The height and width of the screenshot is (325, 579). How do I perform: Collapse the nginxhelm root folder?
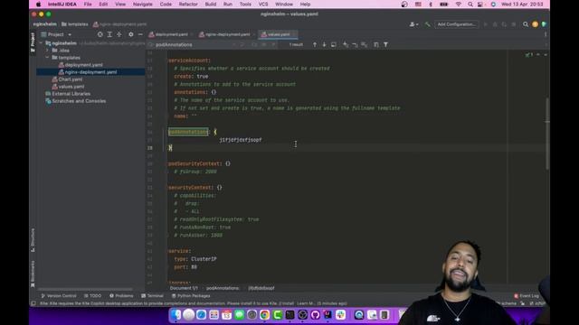pos(42,43)
